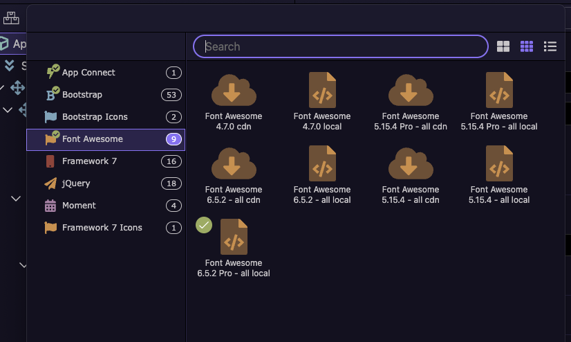Select Font Awesome 4.7.0 cdn cloud icon

click(x=234, y=90)
